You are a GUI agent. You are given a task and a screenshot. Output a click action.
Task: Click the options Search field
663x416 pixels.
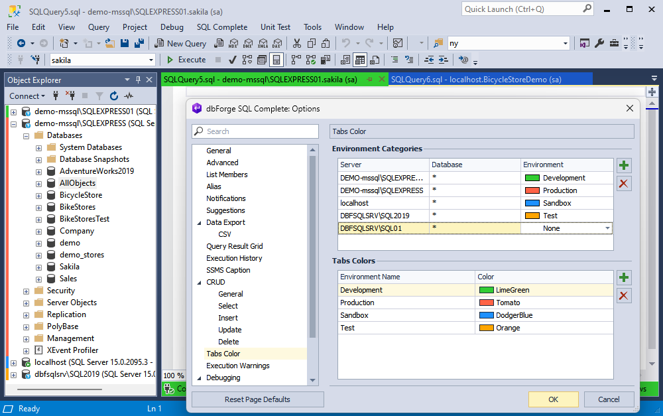(255, 131)
